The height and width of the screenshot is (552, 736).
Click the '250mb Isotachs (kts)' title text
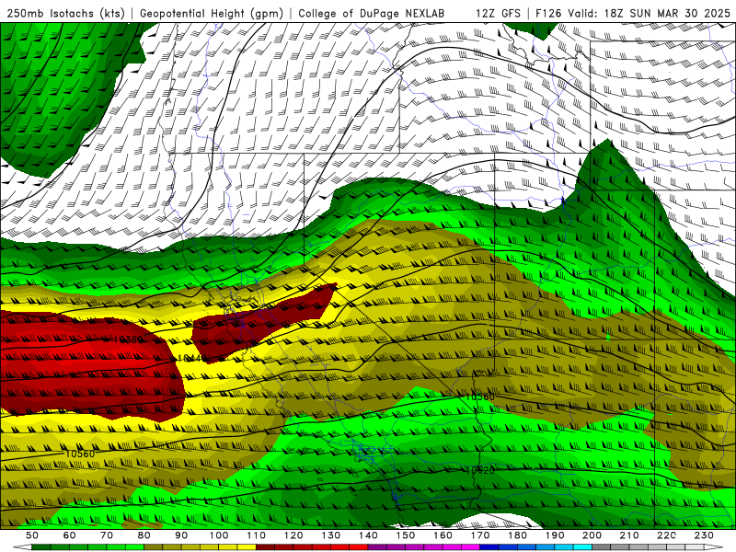pos(66,13)
